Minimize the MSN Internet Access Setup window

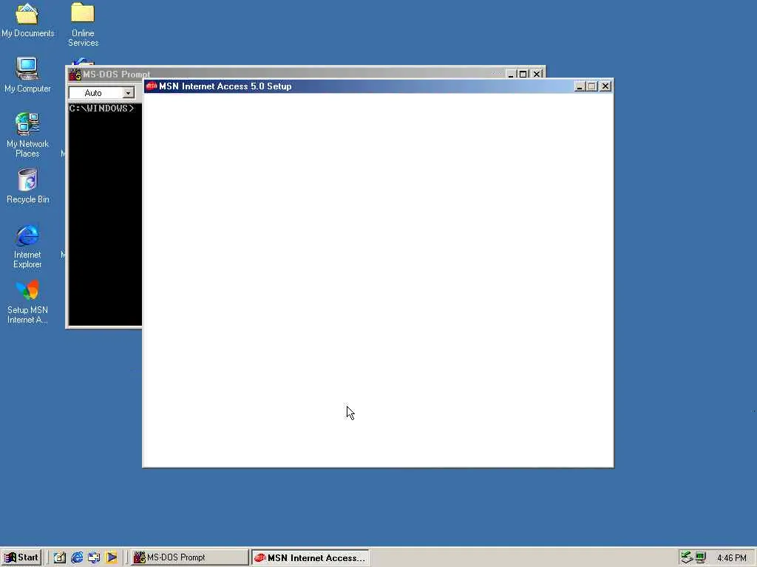coord(580,86)
